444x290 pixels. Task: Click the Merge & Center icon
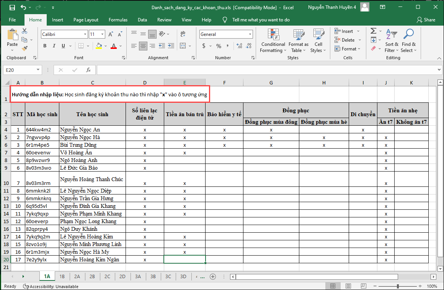pos(183,46)
